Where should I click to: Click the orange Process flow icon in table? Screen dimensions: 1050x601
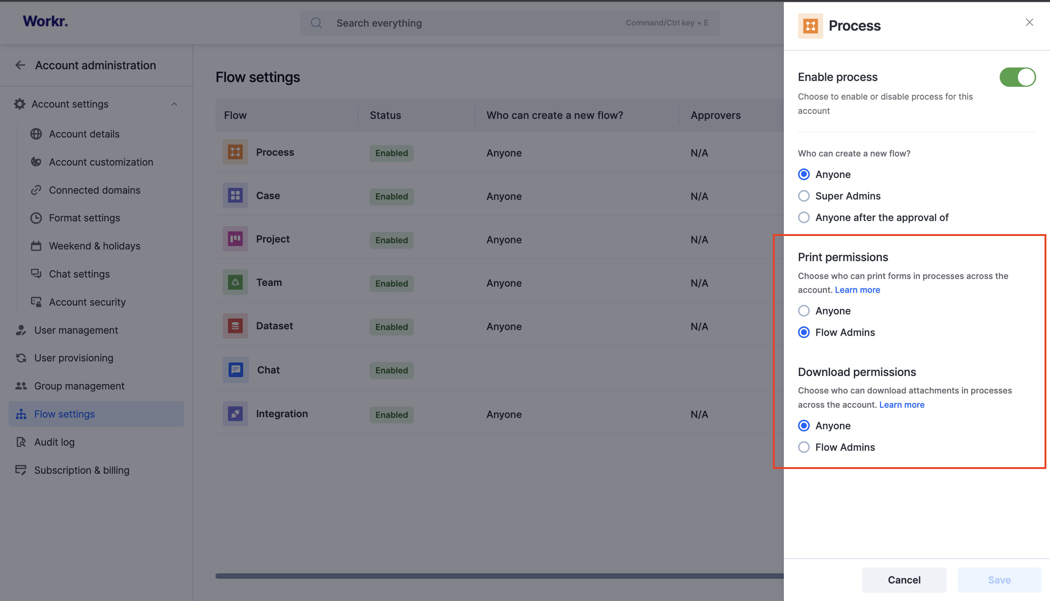point(235,152)
